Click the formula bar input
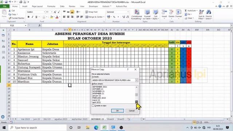Viewport: 233px width, 131px height. click(136, 25)
